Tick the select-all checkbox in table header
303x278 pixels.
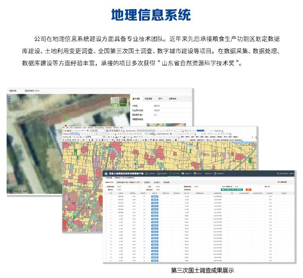[106, 193]
